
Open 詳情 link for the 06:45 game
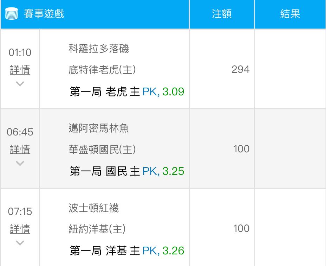point(20,149)
